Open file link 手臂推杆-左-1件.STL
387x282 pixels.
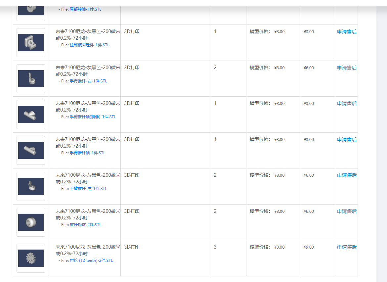click(88, 189)
